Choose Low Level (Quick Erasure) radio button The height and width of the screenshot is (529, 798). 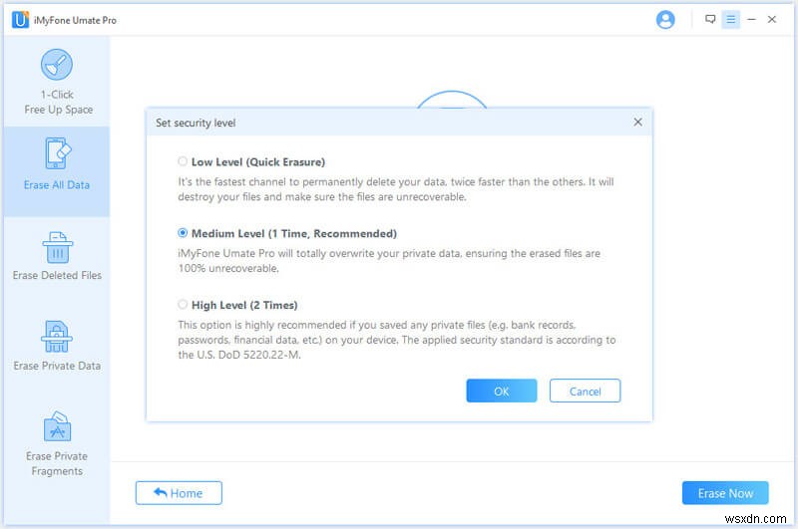tap(183, 161)
